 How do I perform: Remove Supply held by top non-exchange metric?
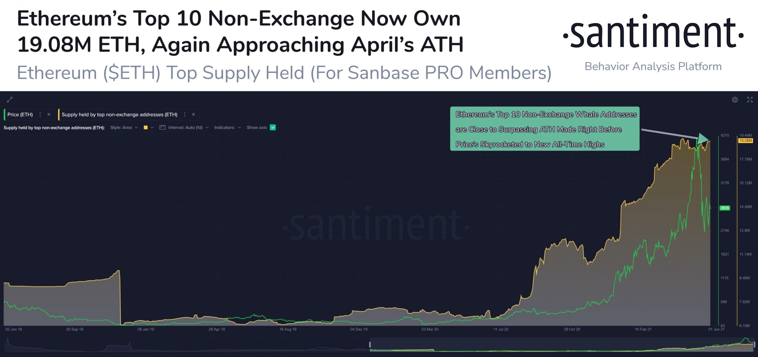pos(193,115)
